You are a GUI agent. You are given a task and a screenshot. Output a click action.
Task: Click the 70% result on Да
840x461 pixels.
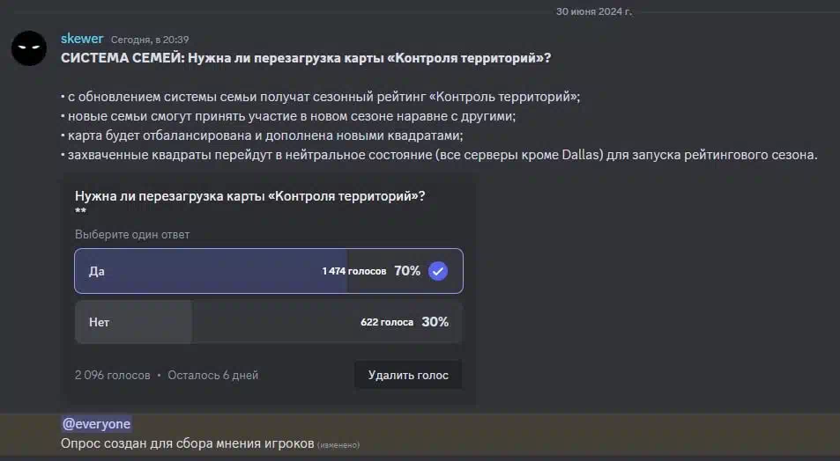coord(407,271)
